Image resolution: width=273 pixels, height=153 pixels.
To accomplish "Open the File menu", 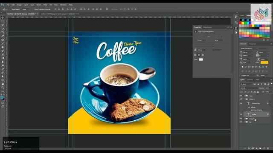I will [8, 5].
